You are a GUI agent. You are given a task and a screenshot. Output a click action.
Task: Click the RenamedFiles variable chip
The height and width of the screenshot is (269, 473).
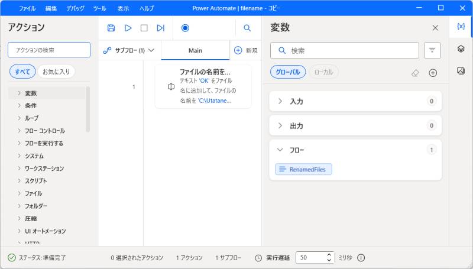[x=303, y=169]
